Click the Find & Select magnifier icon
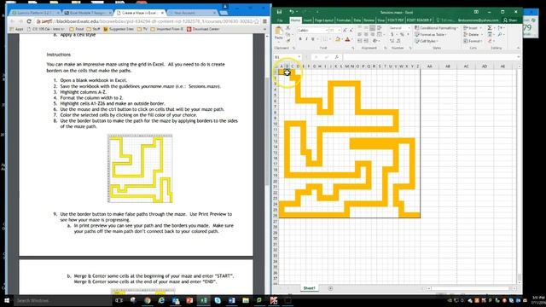The height and width of the screenshot is (307, 546). point(501,34)
